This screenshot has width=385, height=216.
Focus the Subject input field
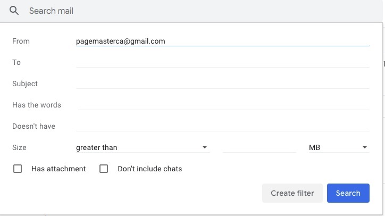(222, 84)
